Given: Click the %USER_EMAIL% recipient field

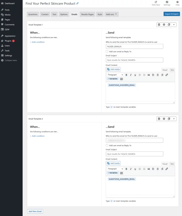Looking at the screenshot, I should (x=135, y=46).
